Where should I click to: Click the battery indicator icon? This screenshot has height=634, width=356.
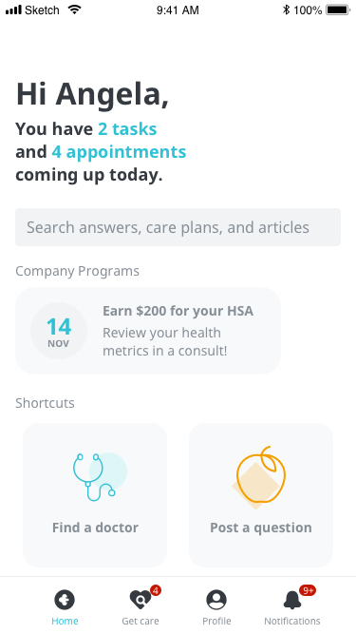point(338,10)
